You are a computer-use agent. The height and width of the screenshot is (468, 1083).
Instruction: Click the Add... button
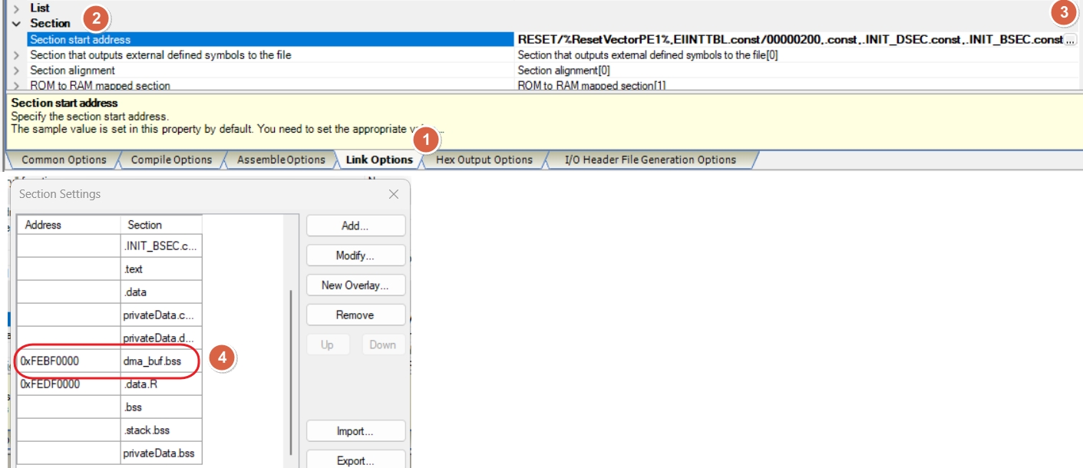[355, 226]
